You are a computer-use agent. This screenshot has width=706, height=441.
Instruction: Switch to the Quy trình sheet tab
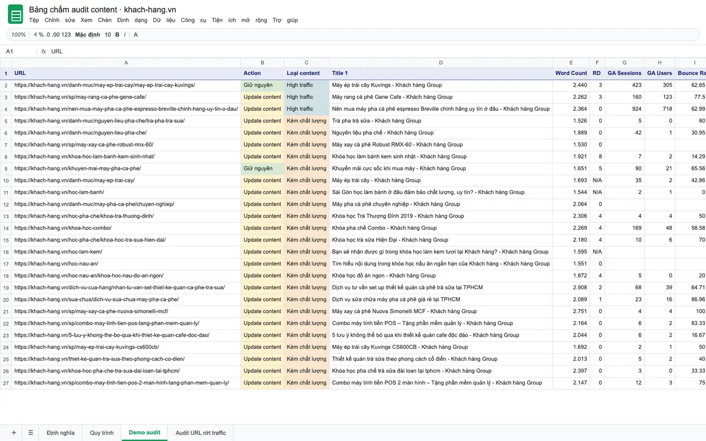click(102, 432)
